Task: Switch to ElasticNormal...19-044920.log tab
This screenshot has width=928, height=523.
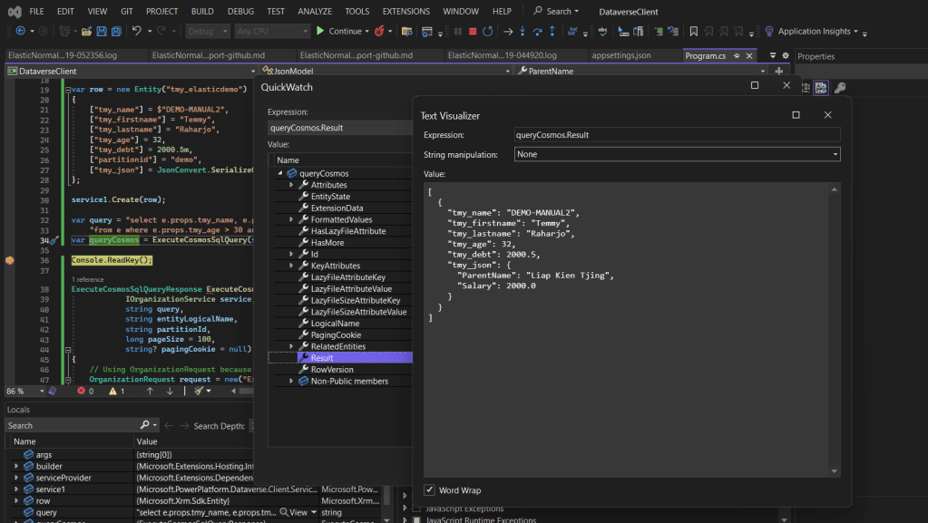Action: click(502, 55)
